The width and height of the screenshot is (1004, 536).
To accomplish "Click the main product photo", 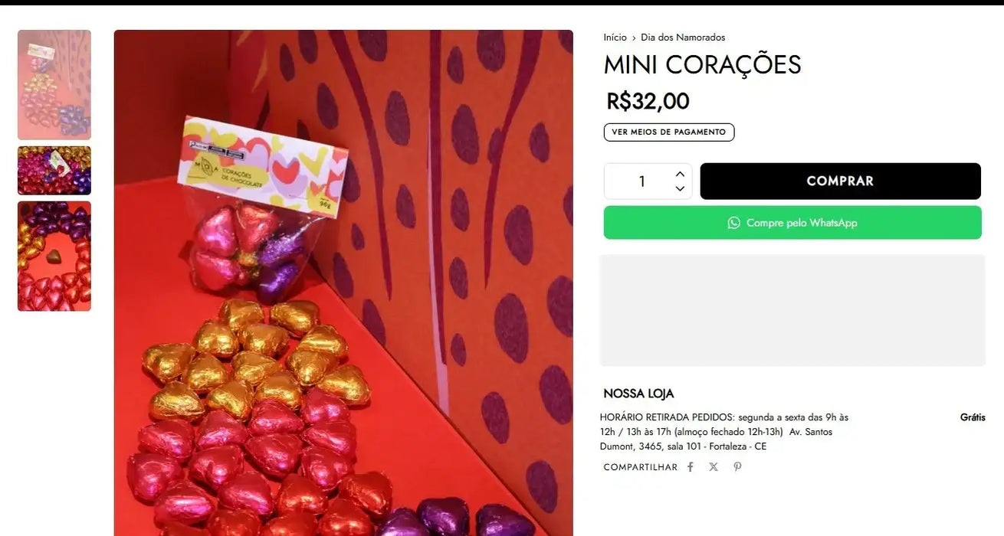I will pos(343,283).
